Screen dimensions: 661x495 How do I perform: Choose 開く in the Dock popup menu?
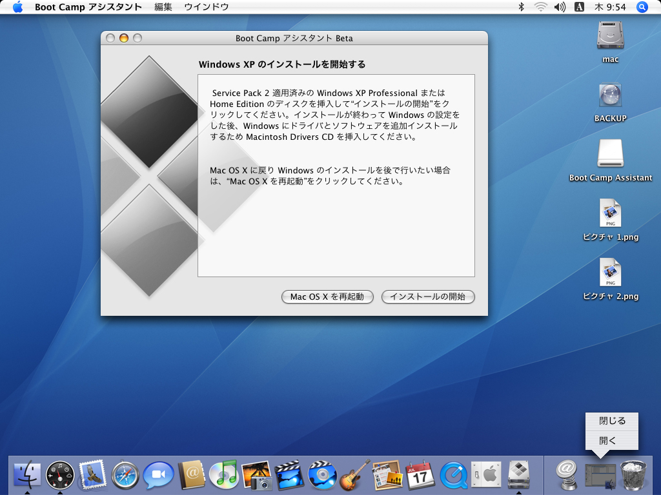click(609, 441)
